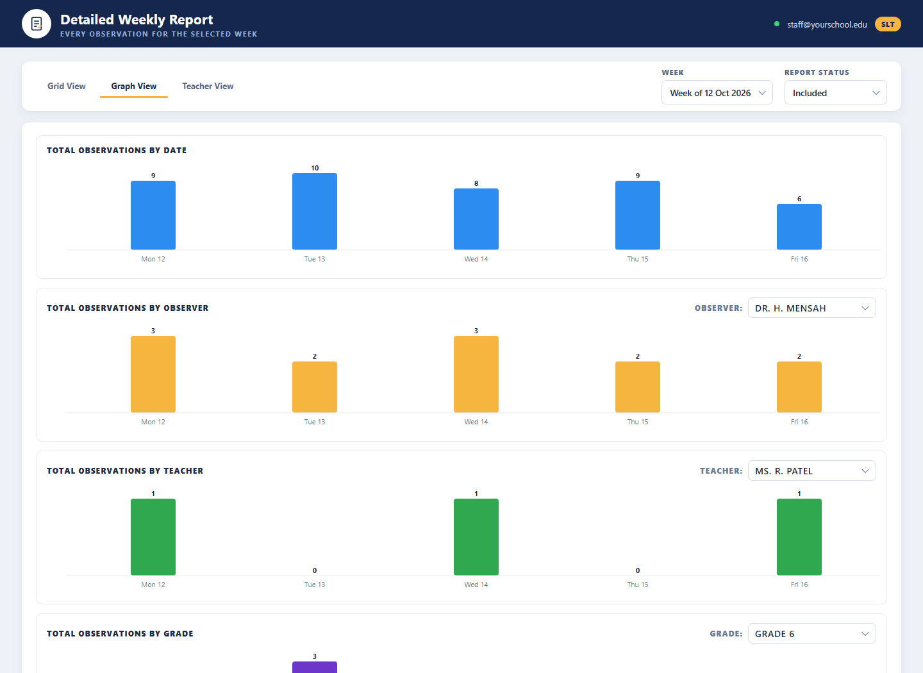This screenshot has height=673, width=923.
Task: Click the value label 10 above Tue 13
Action: [315, 168]
